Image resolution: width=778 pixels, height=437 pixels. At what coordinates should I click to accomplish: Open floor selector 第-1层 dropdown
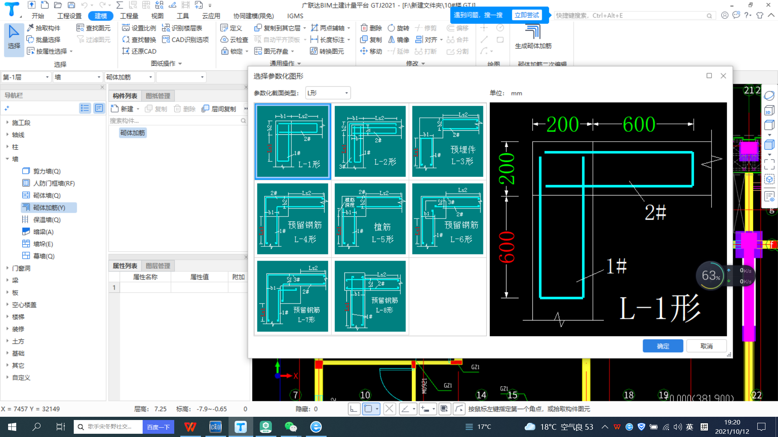click(26, 77)
